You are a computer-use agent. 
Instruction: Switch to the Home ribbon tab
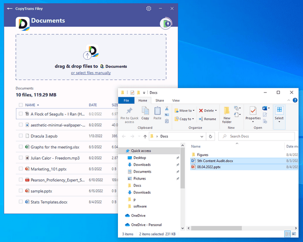click(x=143, y=101)
